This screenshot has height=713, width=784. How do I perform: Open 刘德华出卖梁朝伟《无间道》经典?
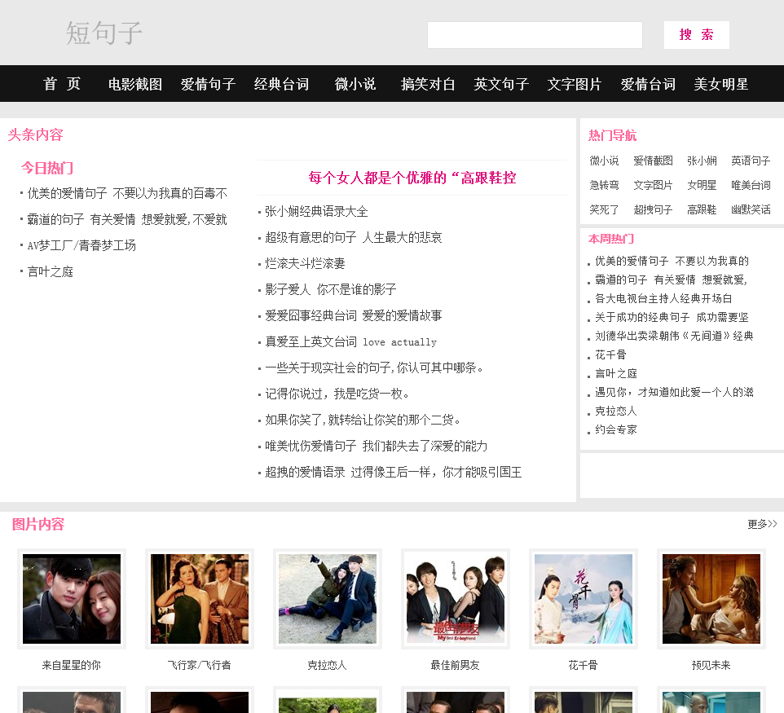click(x=674, y=336)
